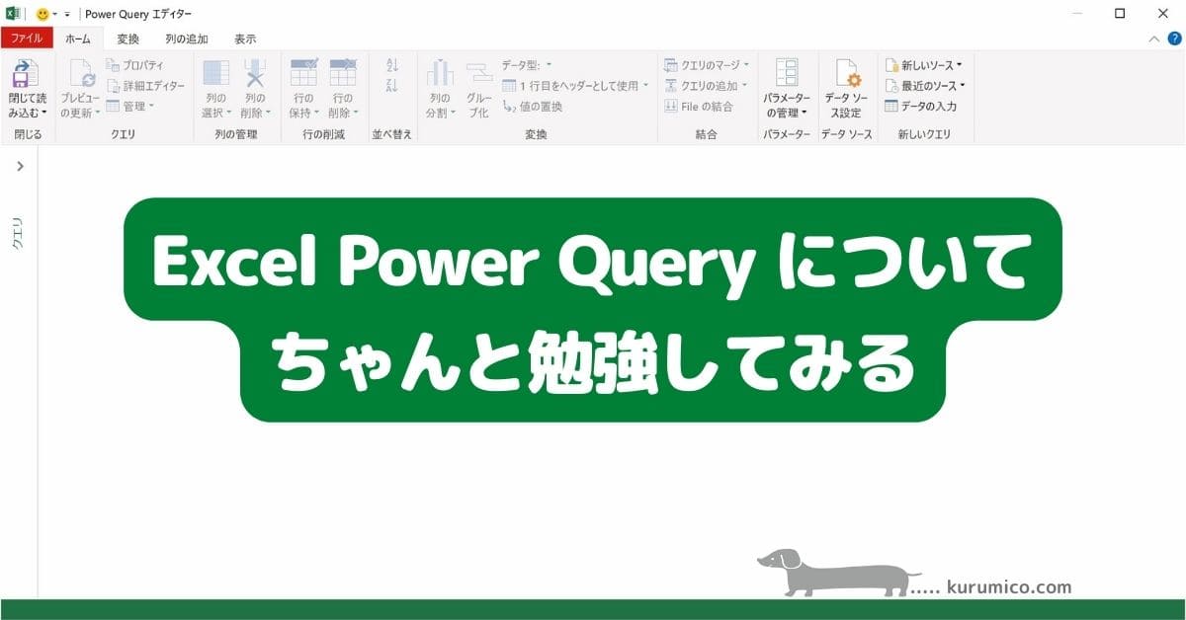Click the vertical クエリ label in side pane
Viewport: 1186px width, 620px height.
coord(18,233)
